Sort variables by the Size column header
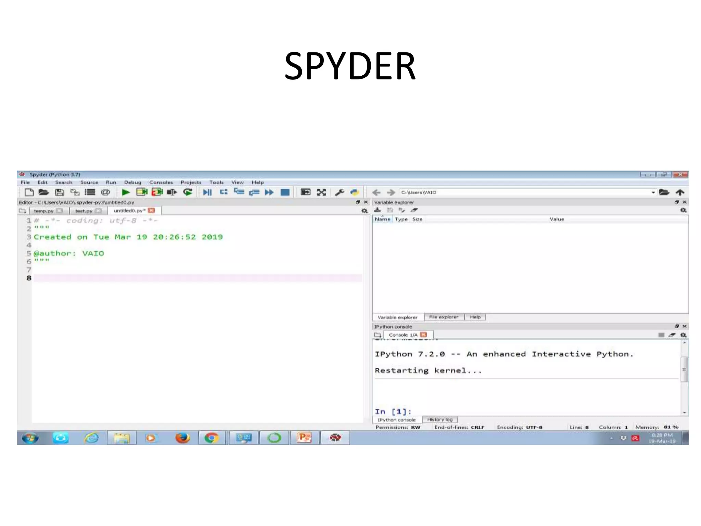The height and width of the screenshot is (526, 701). [417, 219]
